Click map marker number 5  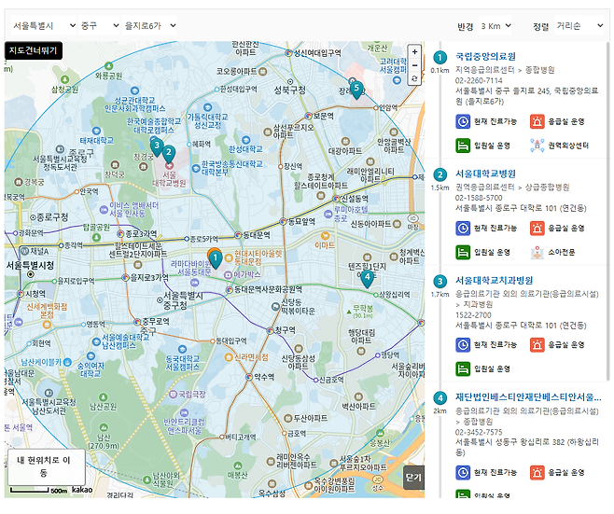pos(356,89)
